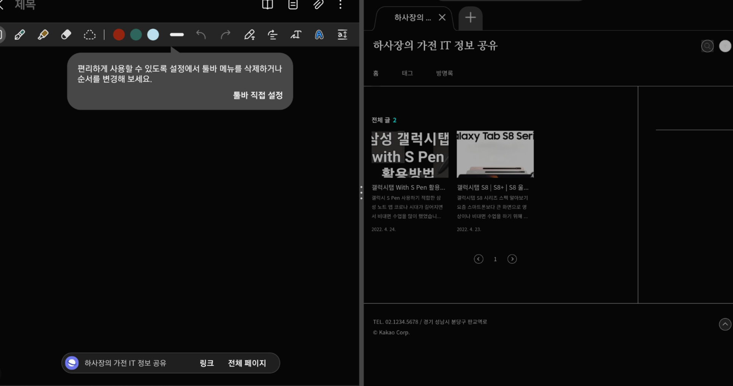The height and width of the screenshot is (386, 733).
Task: Redo the last undone stroke
Action: [226, 35]
